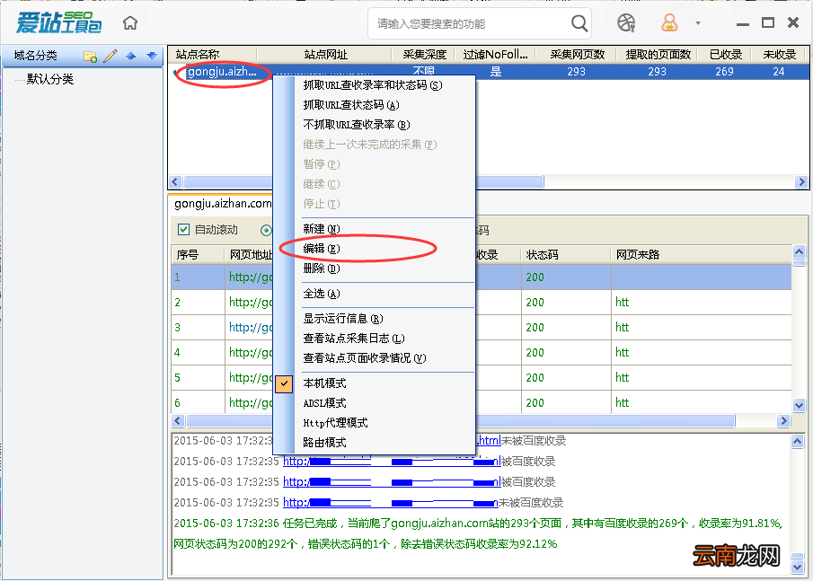Select 删除 from context menu
The width and height of the screenshot is (813, 581).
(x=322, y=268)
